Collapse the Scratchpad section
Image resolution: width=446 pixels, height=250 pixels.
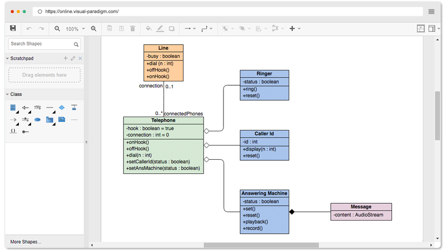7,58
